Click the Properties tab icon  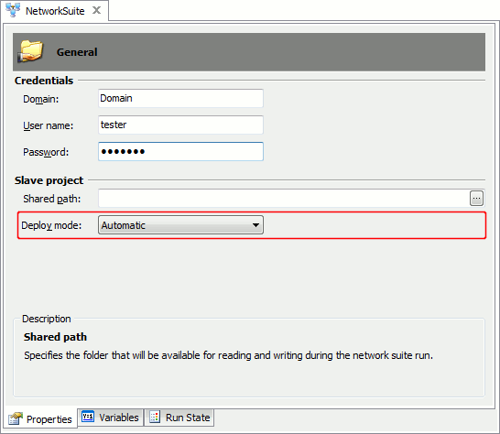coord(16,418)
